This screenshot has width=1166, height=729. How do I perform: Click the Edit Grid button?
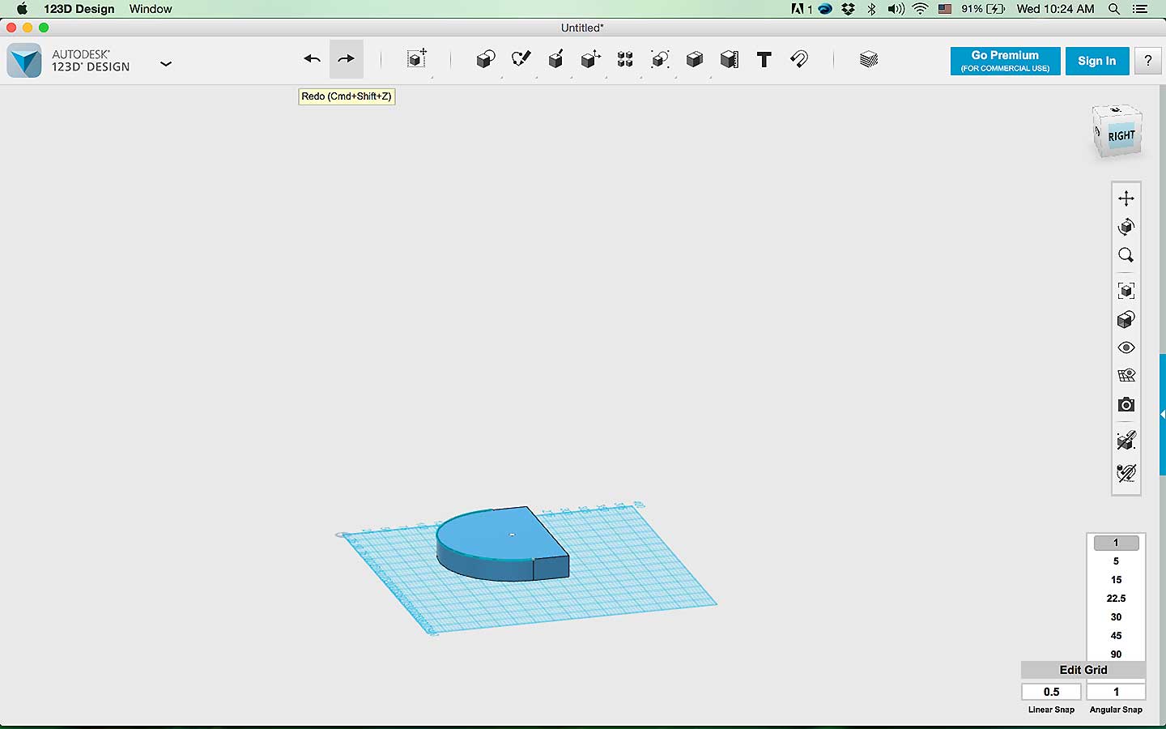(1083, 670)
